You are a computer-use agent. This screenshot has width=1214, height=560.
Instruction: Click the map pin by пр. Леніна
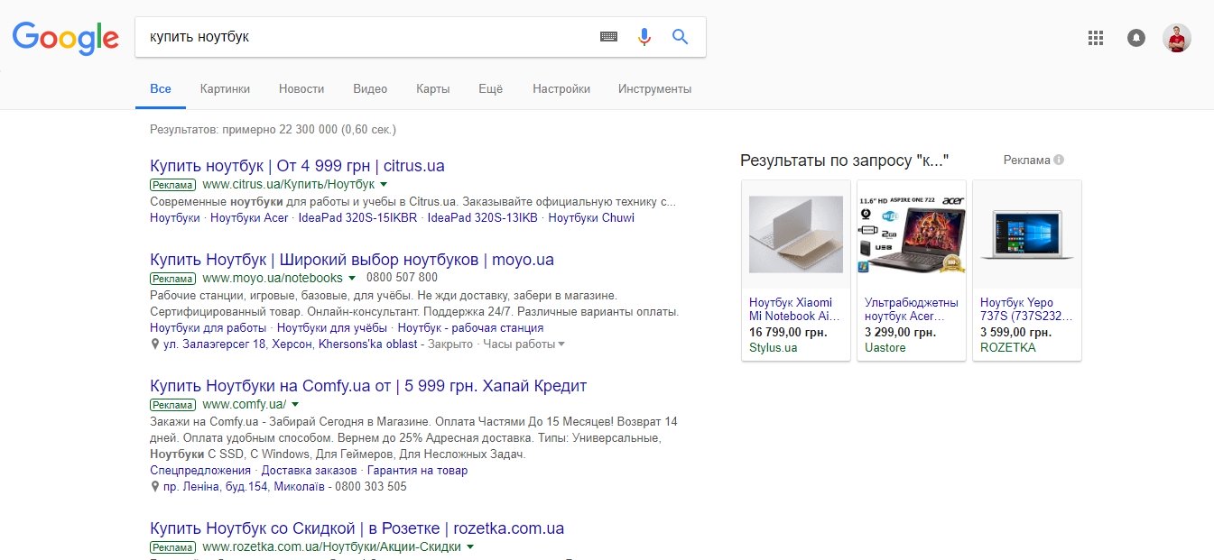click(155, 487)
